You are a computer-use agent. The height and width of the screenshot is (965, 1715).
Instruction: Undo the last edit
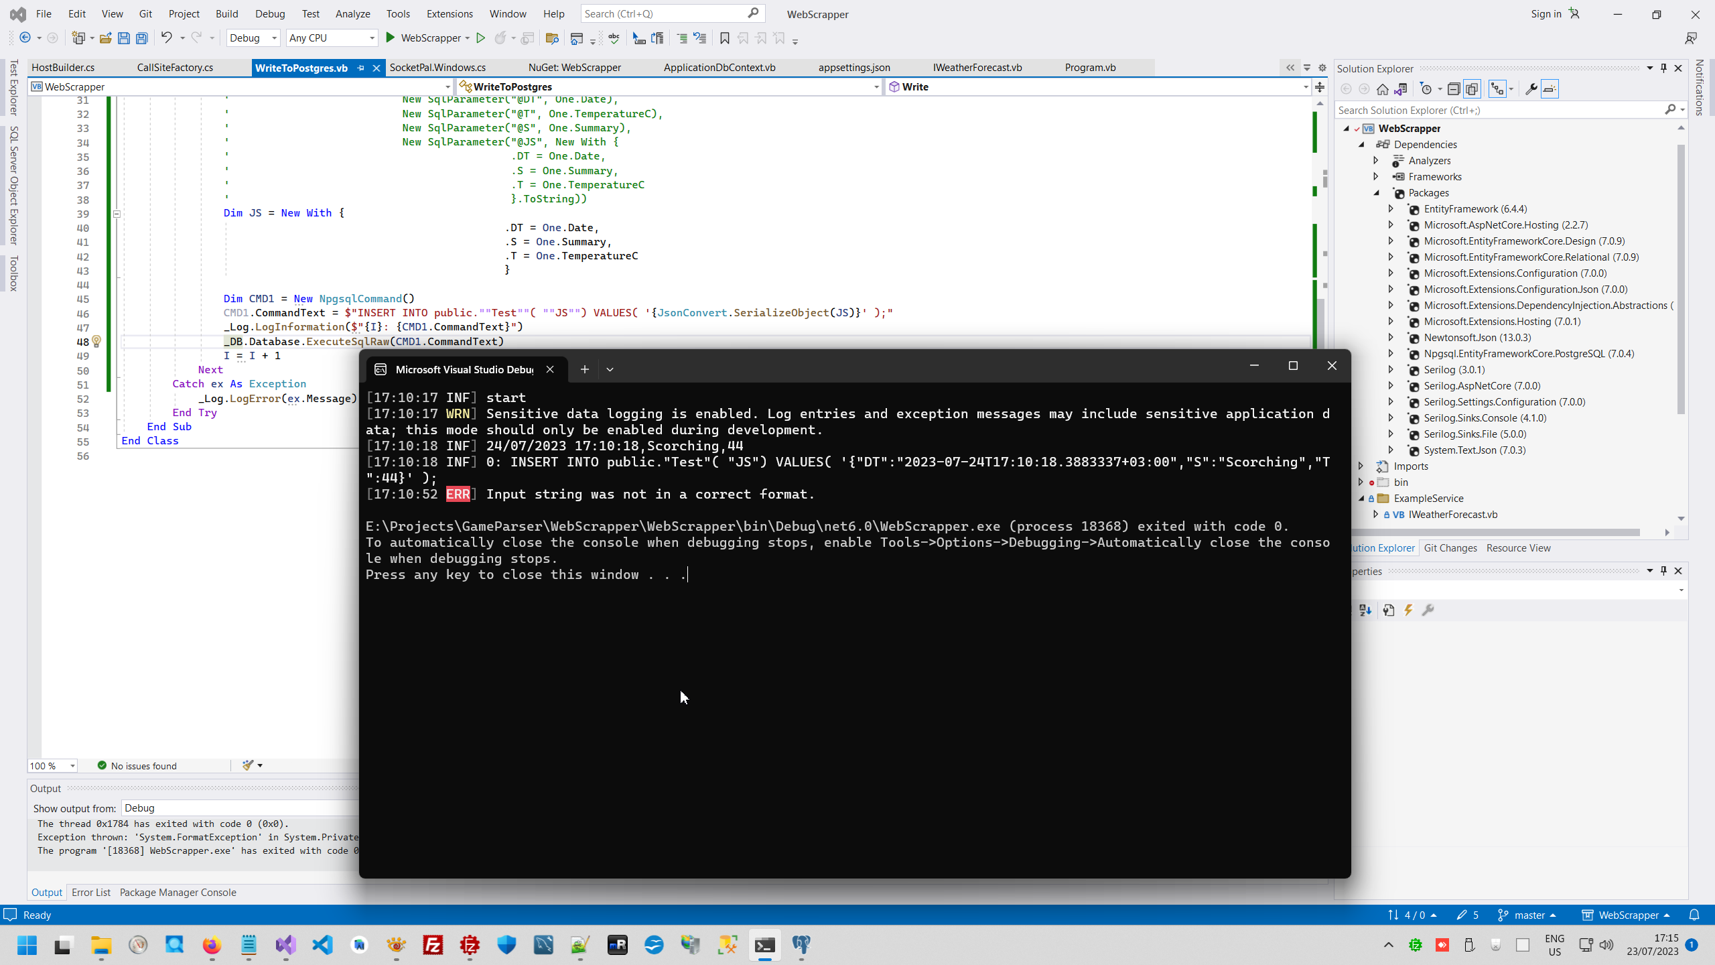point(167,38)
